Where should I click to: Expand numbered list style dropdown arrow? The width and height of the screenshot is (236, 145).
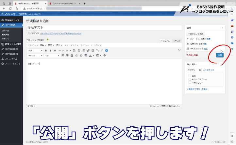pyautogui.click(x=70, y=51)
